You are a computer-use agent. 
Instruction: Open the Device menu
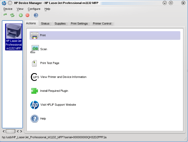(8, 9)
